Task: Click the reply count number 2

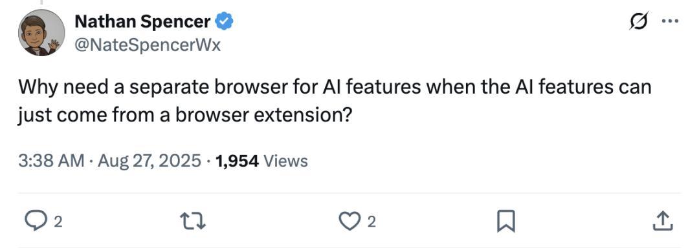Action: pyautogui.click(x=58, y=222)
